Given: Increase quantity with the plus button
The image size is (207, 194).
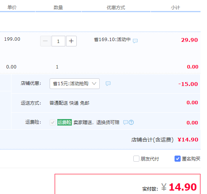Looking at the screenshot, I should click(x=71, y=41).
